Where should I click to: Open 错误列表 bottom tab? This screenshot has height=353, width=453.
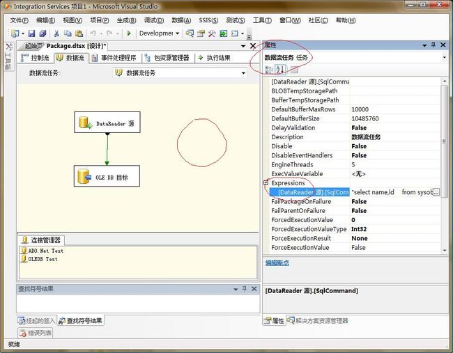[x=35, y=333]
